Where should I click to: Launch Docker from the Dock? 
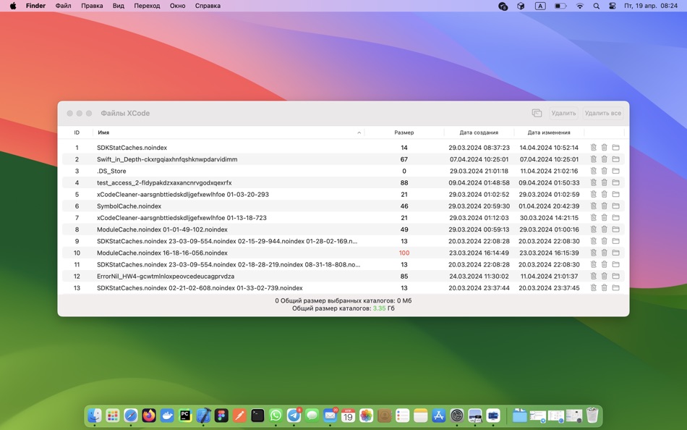(x=167, y=415)
